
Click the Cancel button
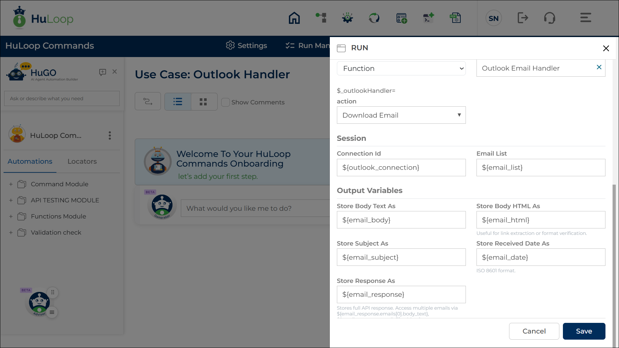(x=534, y=331)
